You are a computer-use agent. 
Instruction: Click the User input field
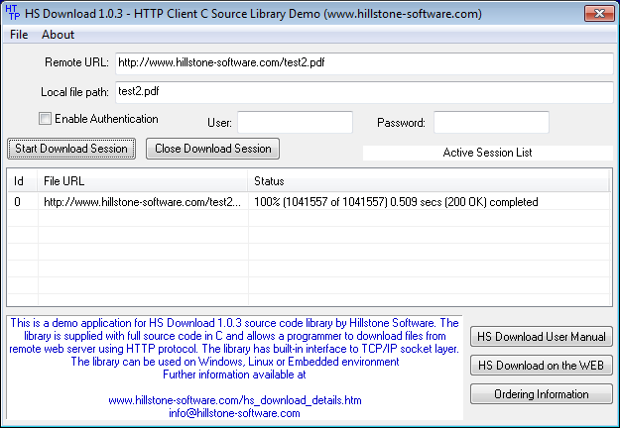(x=295, y=123)
